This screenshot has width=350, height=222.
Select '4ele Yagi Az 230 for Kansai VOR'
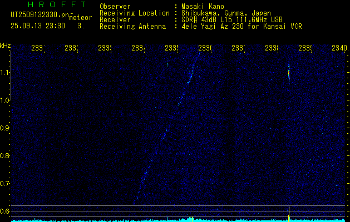pyautogui.click(x=241, y=27)
